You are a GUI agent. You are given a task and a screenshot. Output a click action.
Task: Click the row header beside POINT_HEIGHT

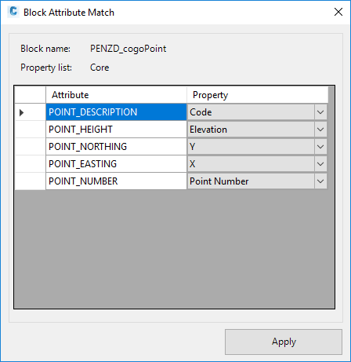click(31, 130)
